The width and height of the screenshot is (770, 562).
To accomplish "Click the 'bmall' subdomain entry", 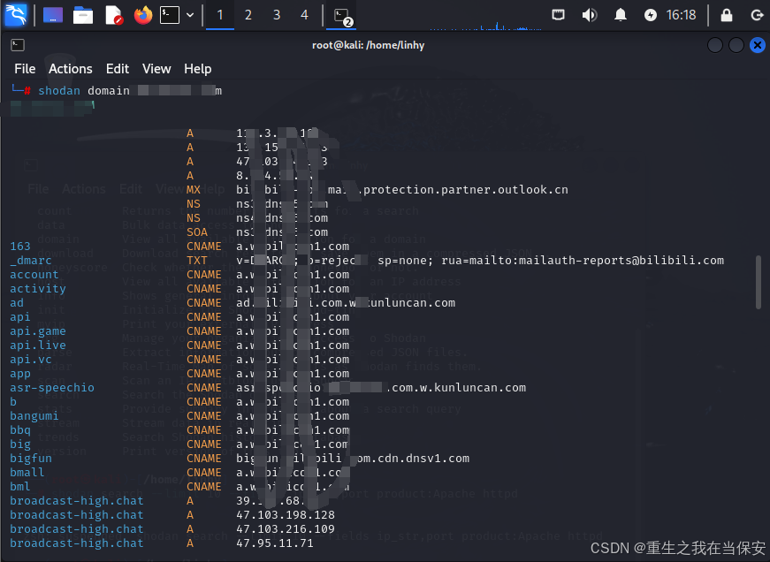I will [x=27, y=473].
